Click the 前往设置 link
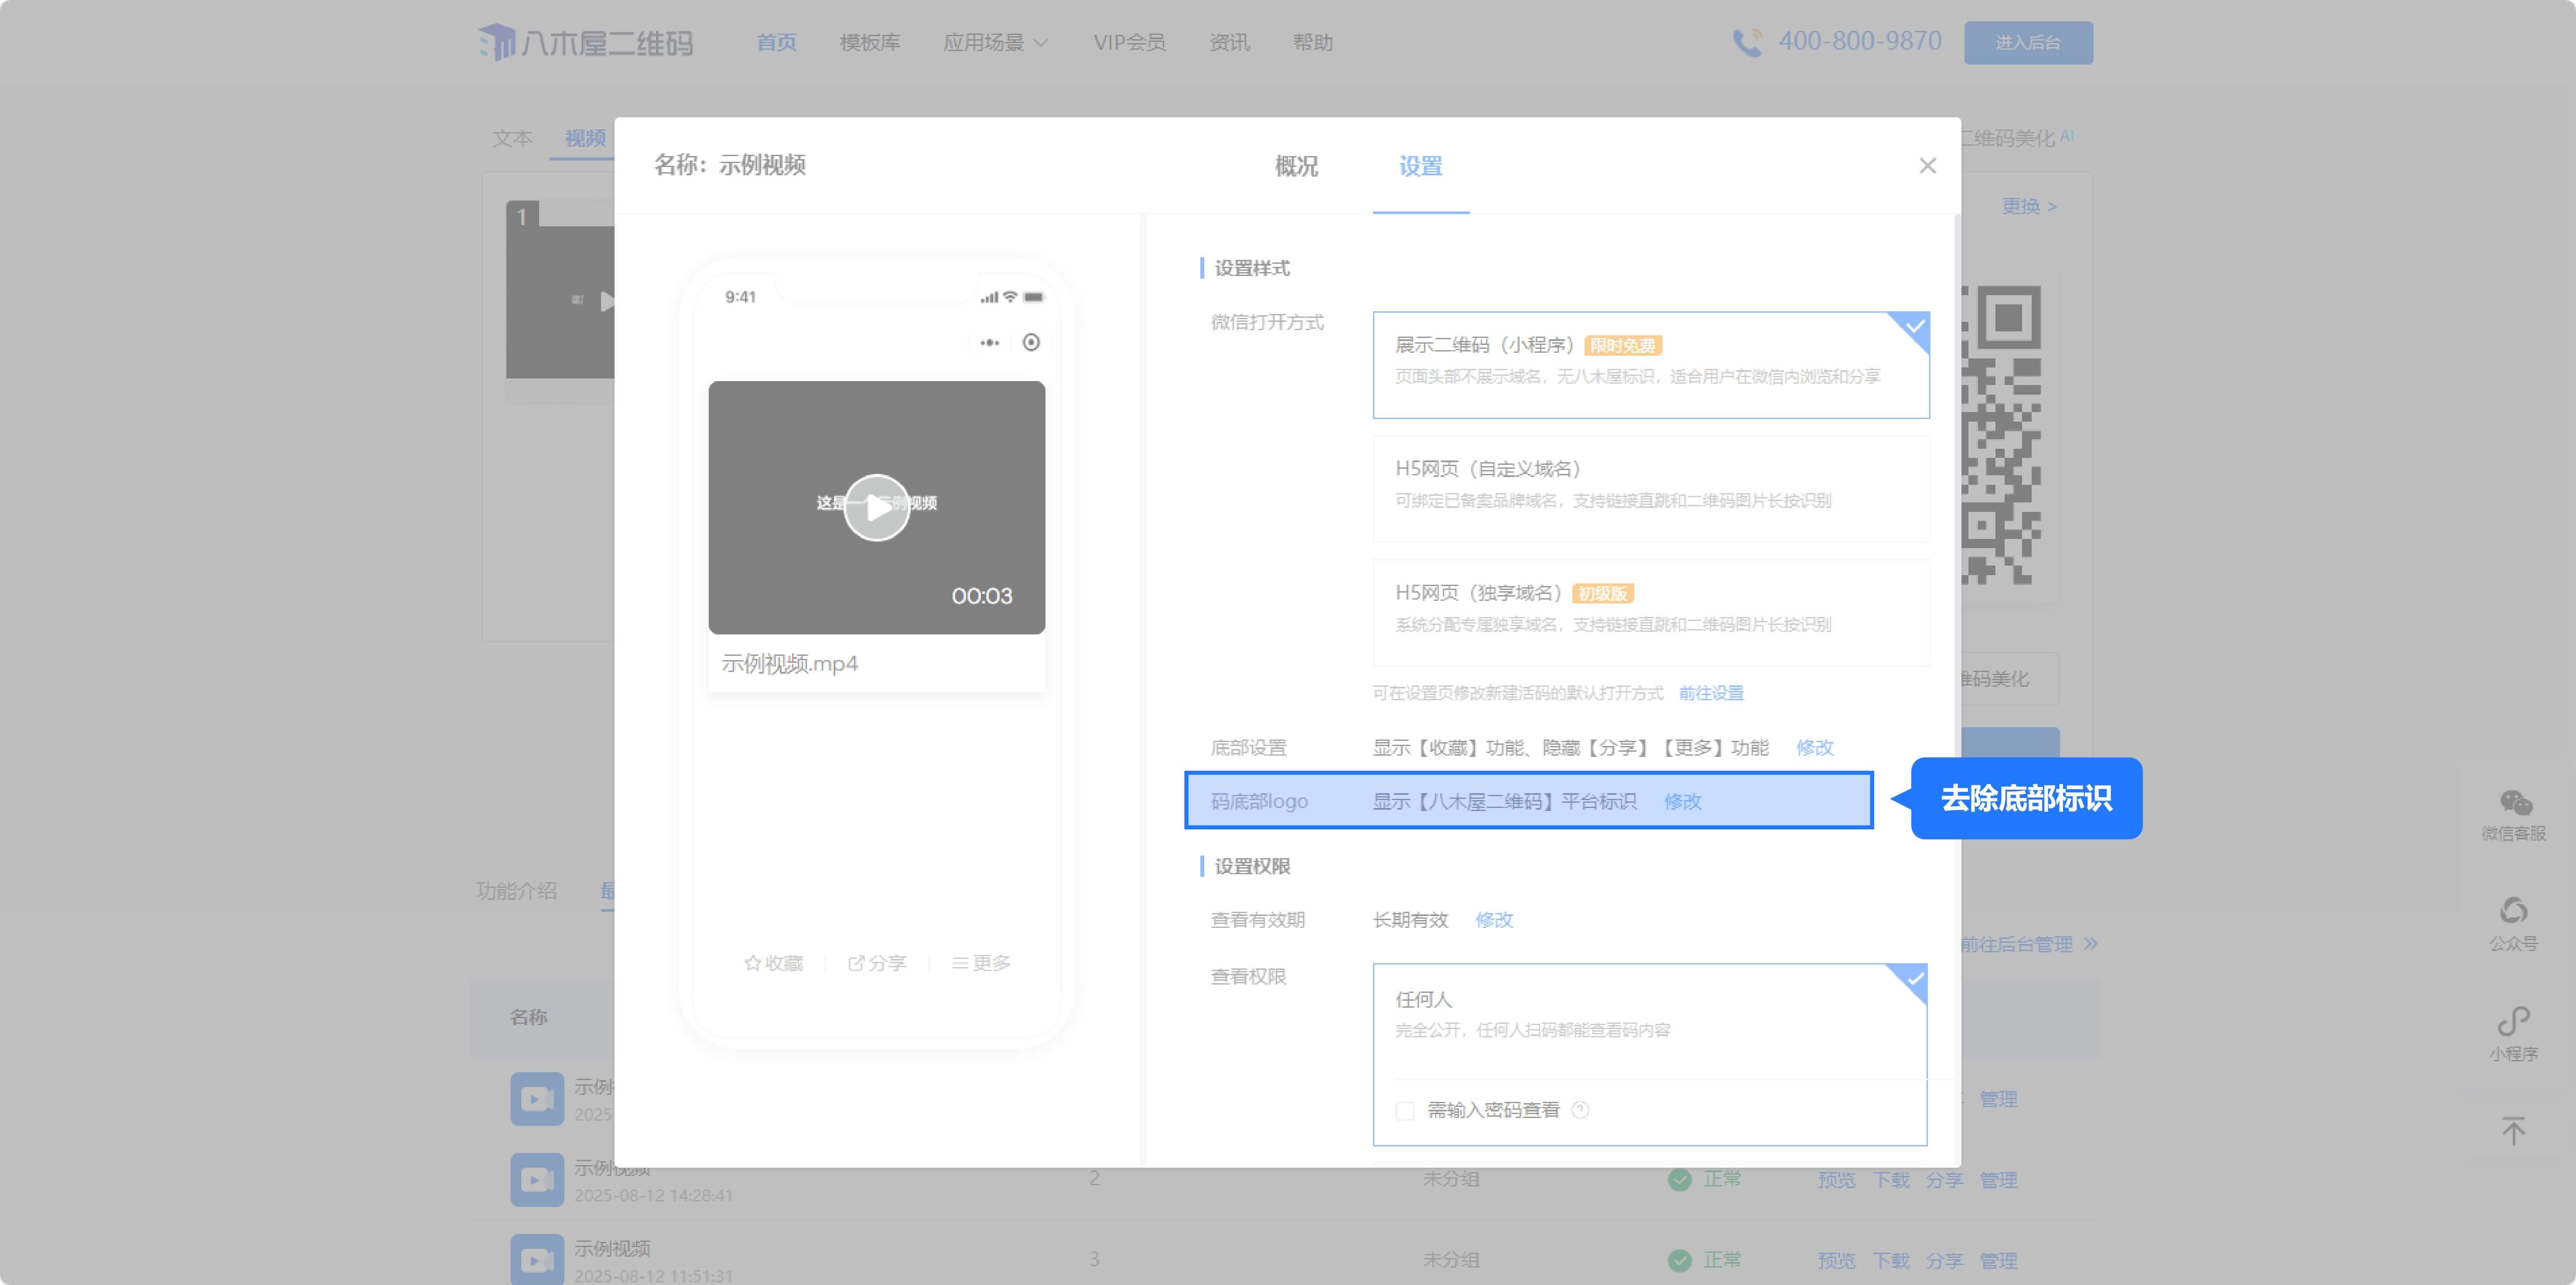 (1710, 693)
